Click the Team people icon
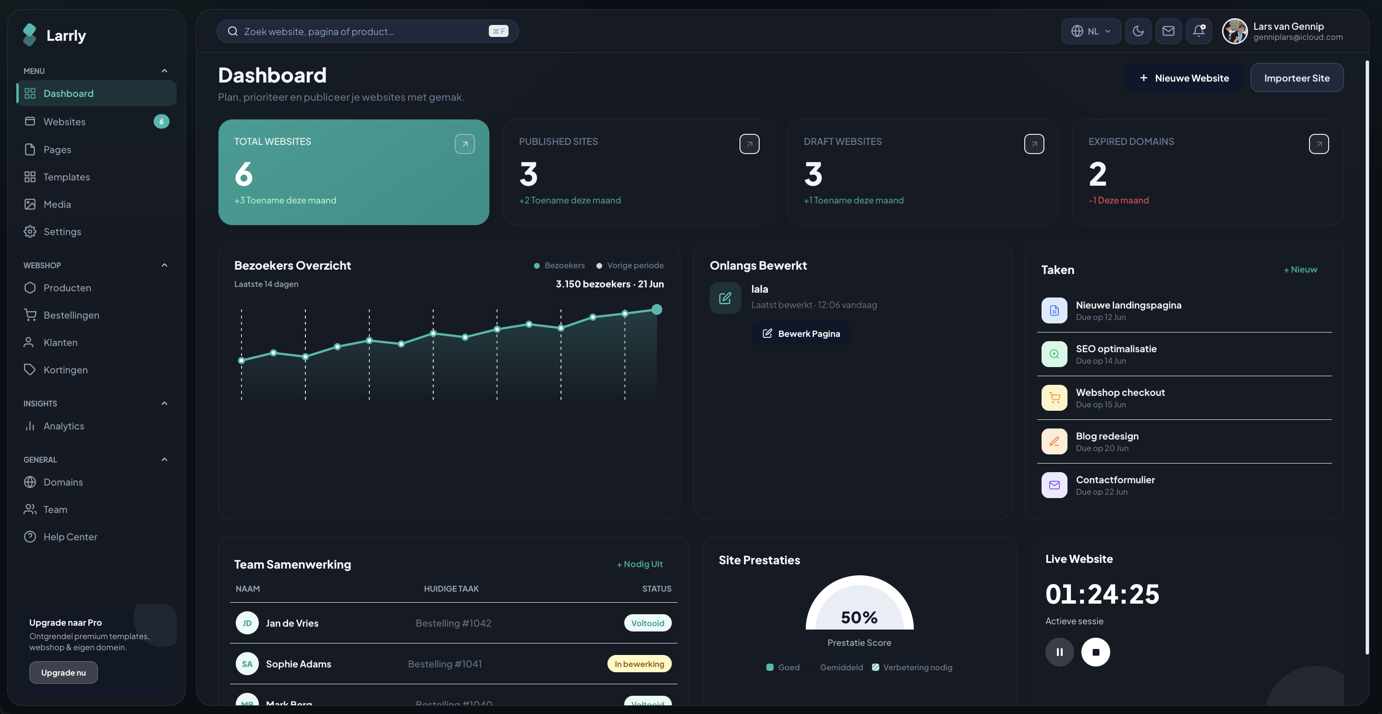The height and width of the screenshot is (714, 1382). 30,509
